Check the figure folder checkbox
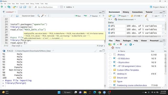The width and height of the screenshot is (168, 95). (110, 82)
